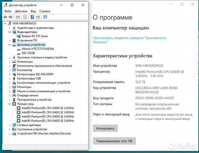This screenshot has width=199, height=153.
Task: Select the last Intel Pentium G4600 processor entry
Action: click(x=48, y=121)
